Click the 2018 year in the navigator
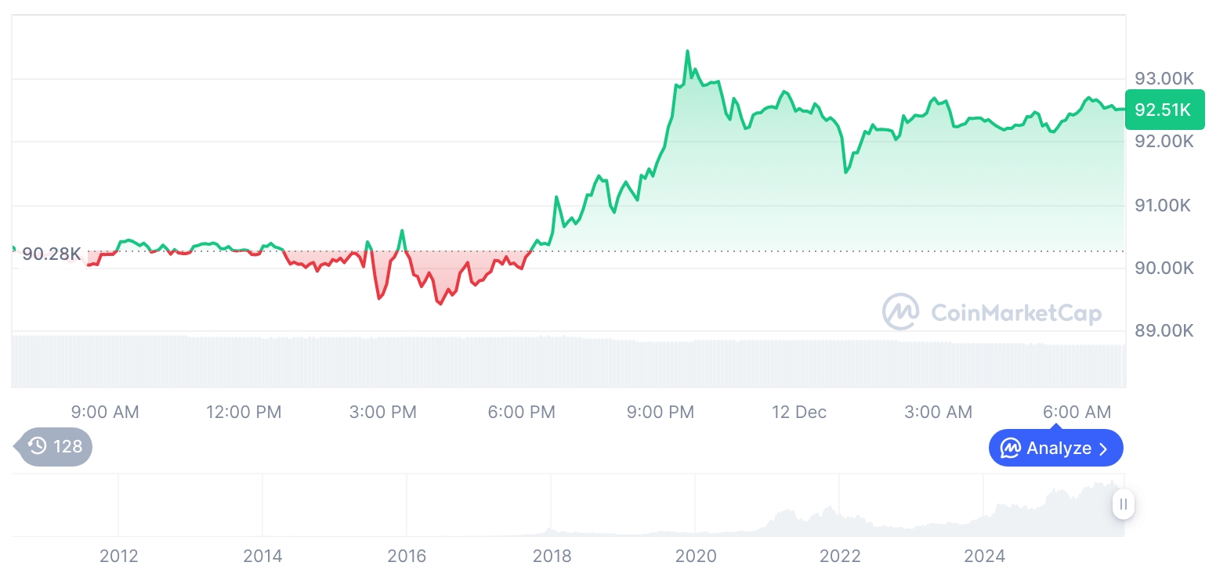Image resolution: width=1227 pixels, height=573 pixels. pos(552,557)
